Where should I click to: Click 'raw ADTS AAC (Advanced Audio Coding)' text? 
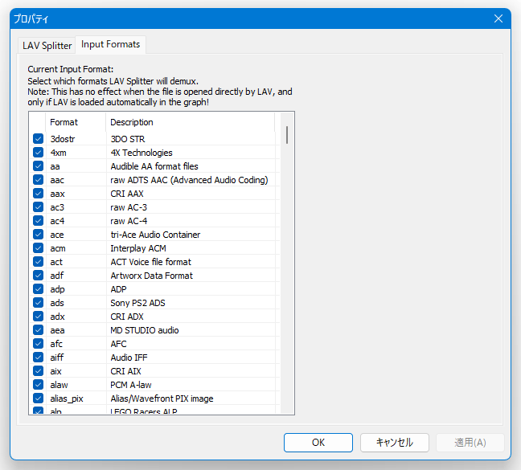click(189, 180)
